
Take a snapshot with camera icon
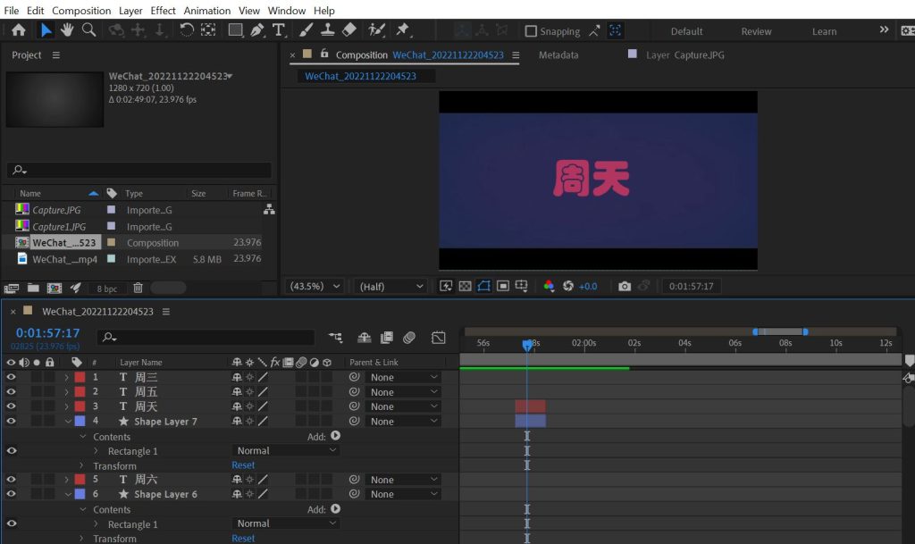(625, 286)
